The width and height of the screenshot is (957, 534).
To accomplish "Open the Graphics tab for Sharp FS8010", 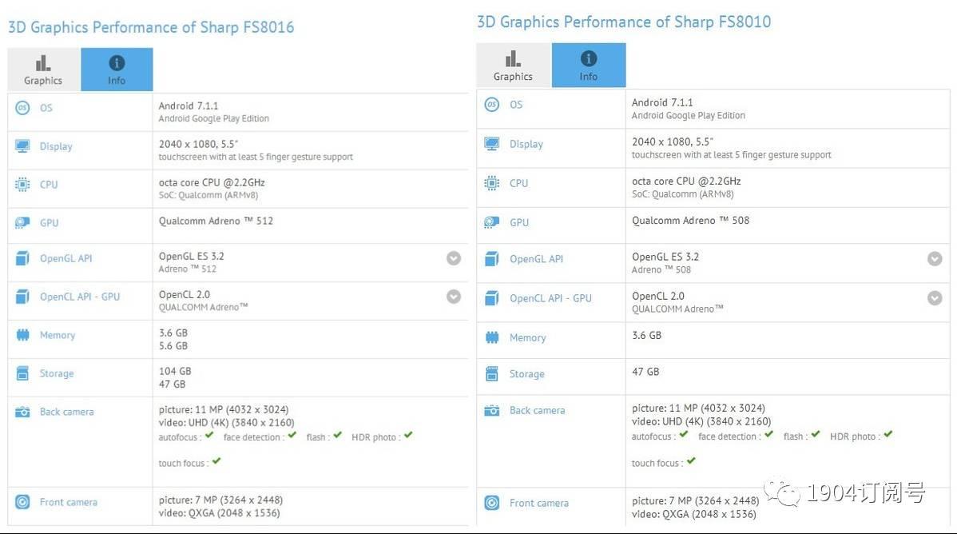I will [514, 66].
